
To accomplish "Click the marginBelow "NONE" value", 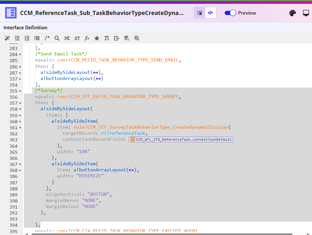I will pos(90,206).
